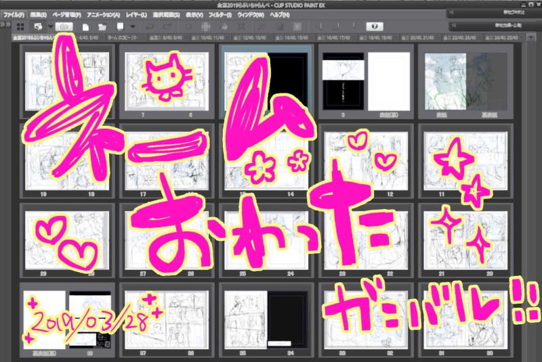
Task: Open the ヘルプ(H) menu
Action: pyautogui.click(x=280, y=15)
